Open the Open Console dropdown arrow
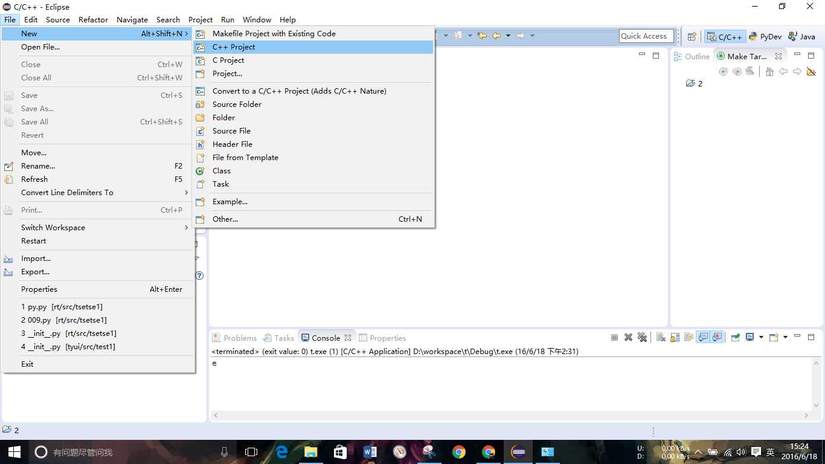Image resolution: width=825 pixels, height=464 pixels. (x=785, y=338)
